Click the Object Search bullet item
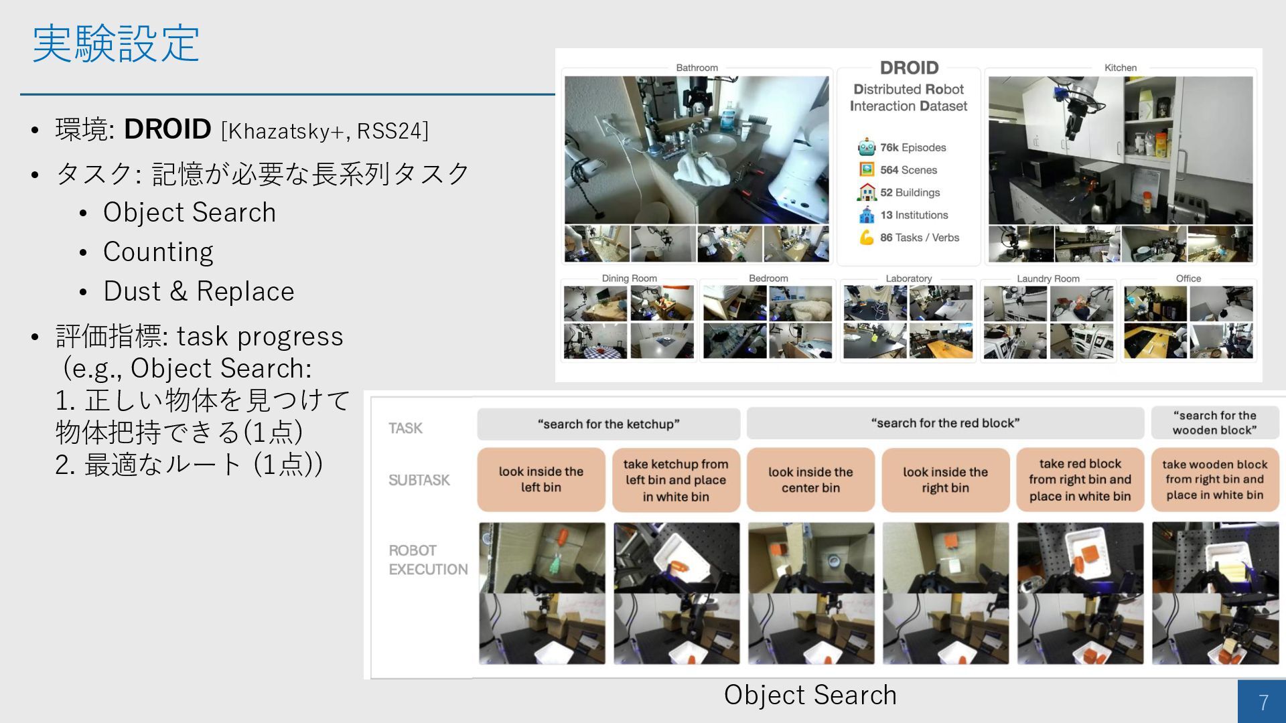The height and width of the screenshot is (723, 1286). 190,212
